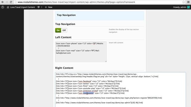Click the first line of Right Content starting with img src
The image size is (191, 107).
(96, 74)
